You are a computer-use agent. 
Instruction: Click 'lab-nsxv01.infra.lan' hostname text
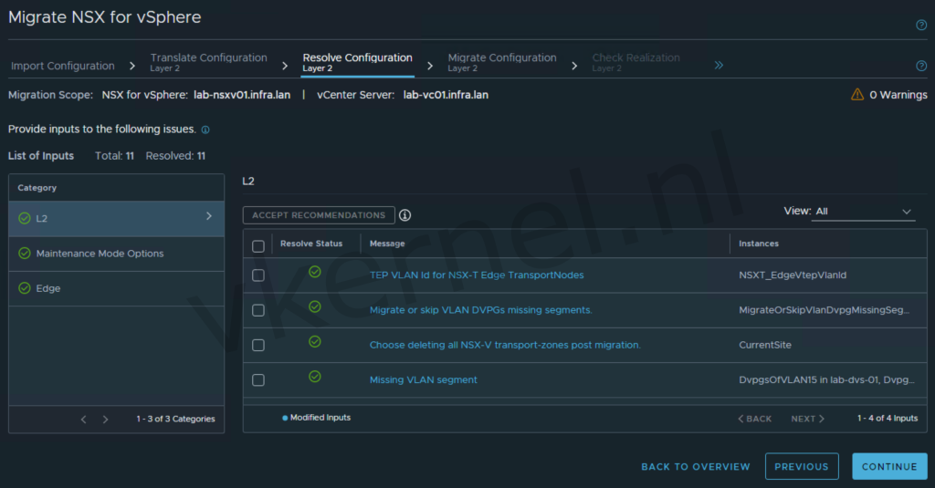coord(242,95)
